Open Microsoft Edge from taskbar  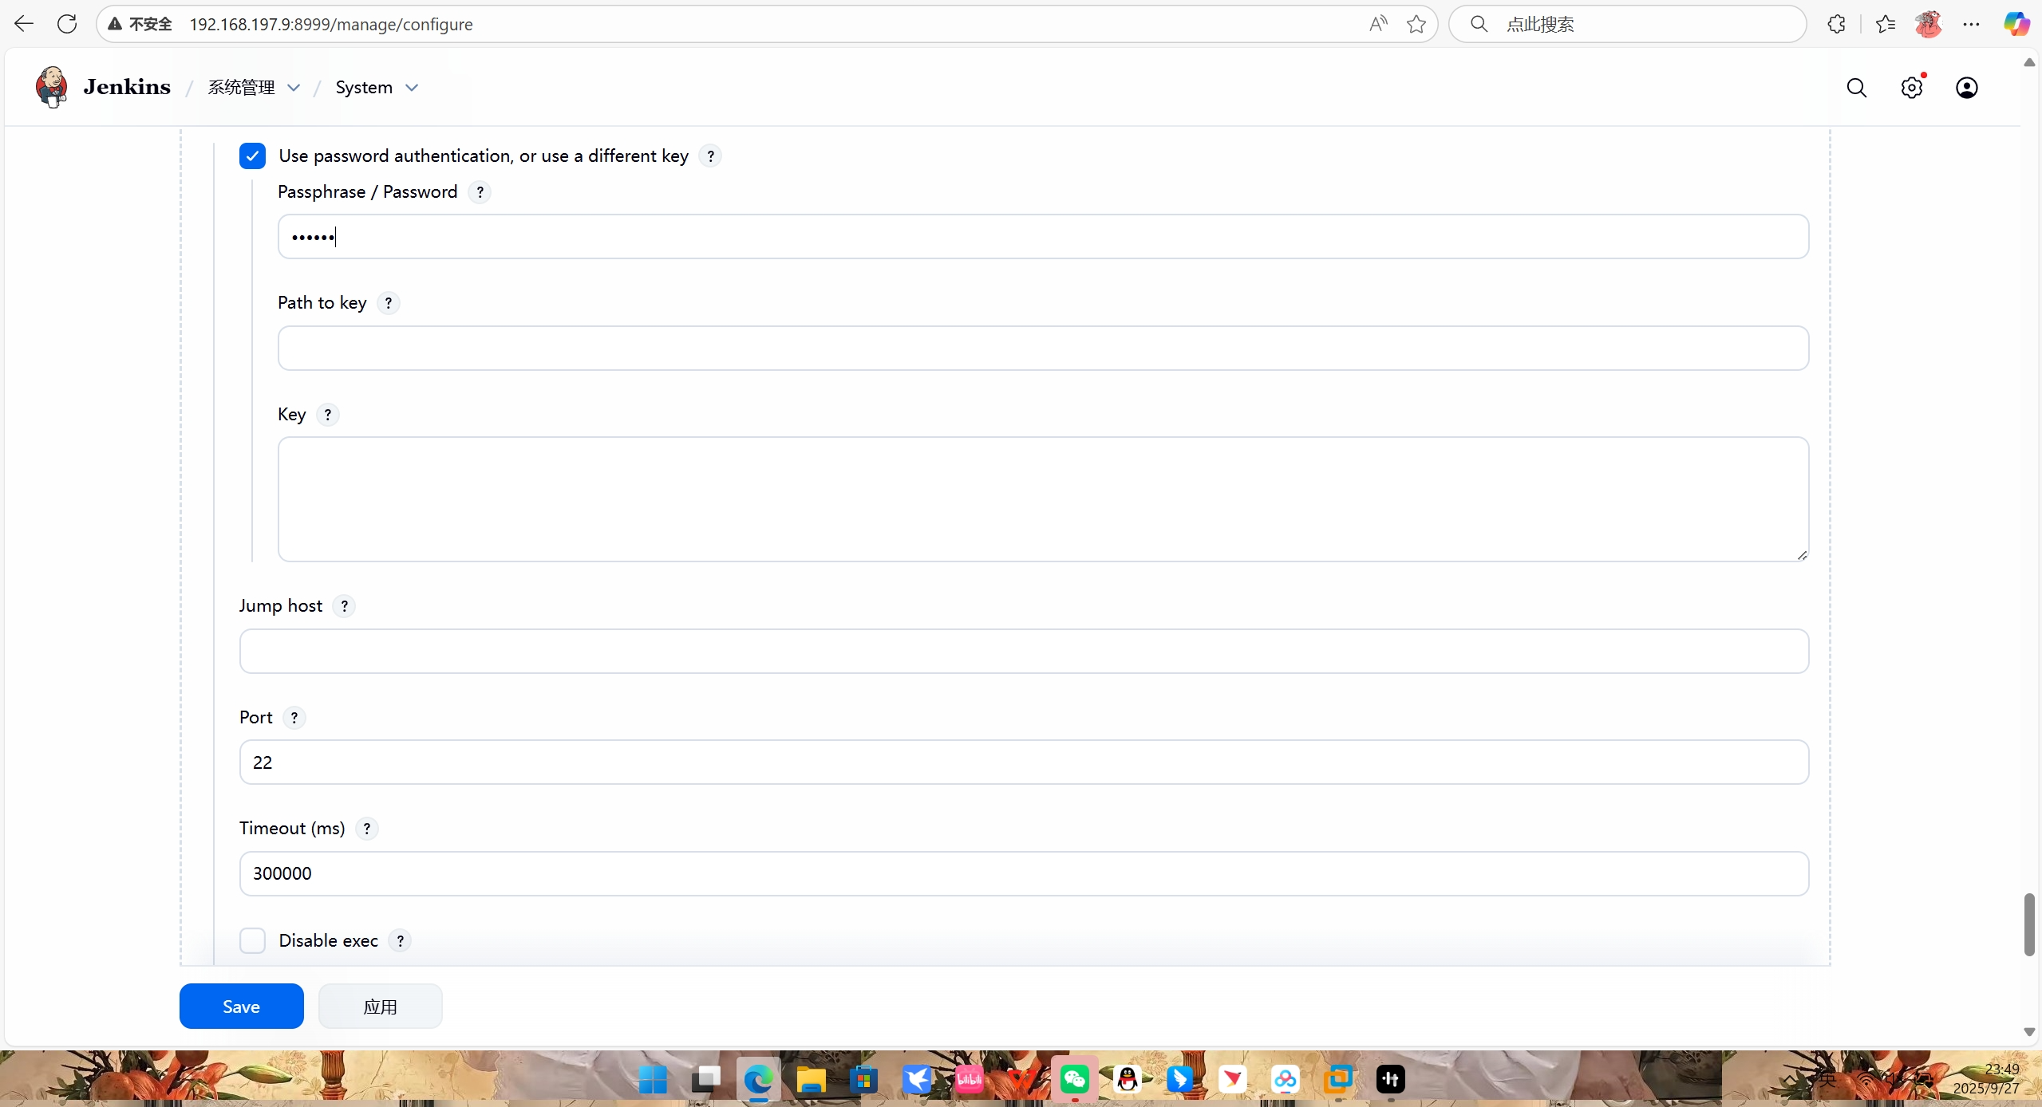click(758, 1080)
